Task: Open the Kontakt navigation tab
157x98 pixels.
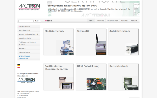Action: coord(134,21)
